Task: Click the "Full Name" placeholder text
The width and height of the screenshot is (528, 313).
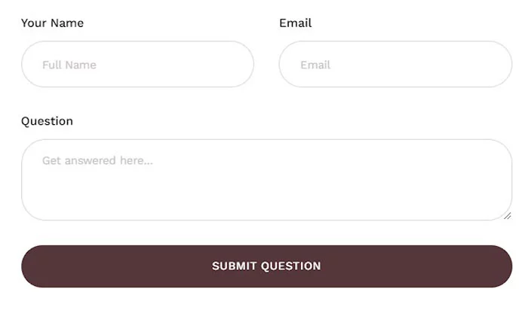Action: click(x=69, y=65)
